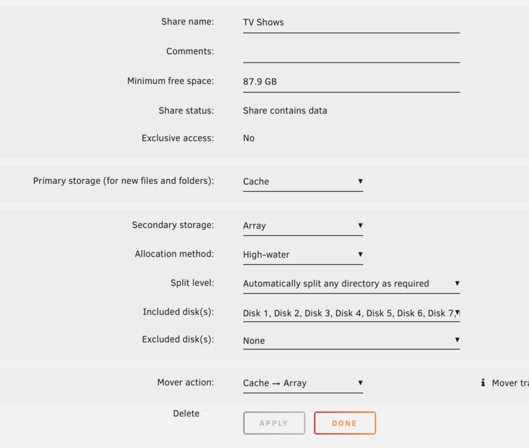Open the Secondary storage dropdown showing Array

tap(303, 226)
